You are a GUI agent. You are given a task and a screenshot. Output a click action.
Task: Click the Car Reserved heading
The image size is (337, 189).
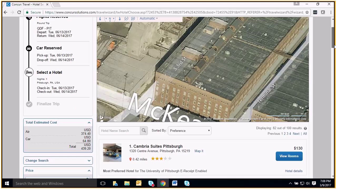click(x=49, y=48)
